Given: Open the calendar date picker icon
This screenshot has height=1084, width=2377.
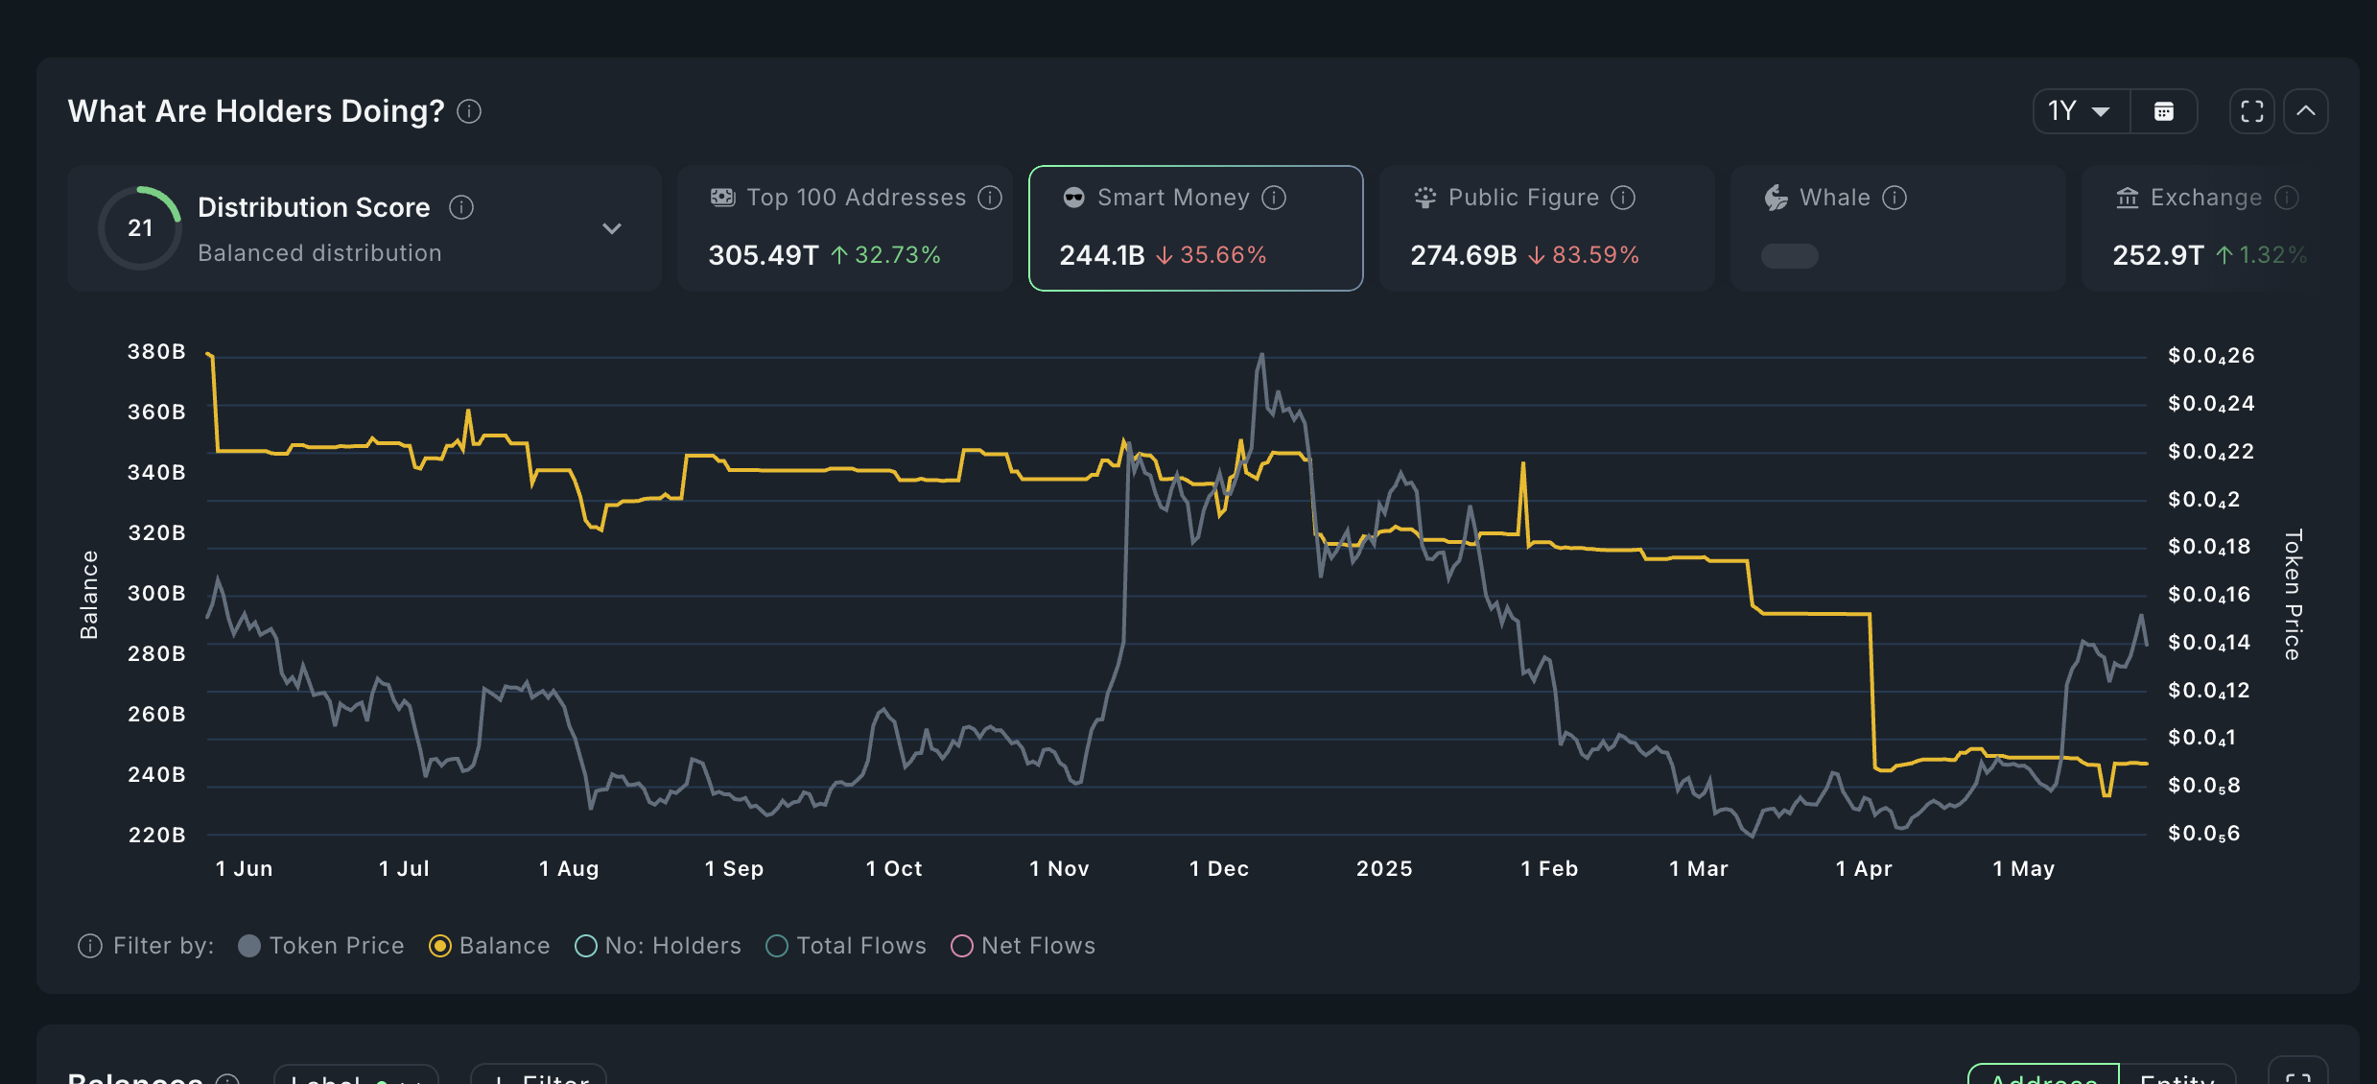Looking at the screenshot, I should pyautogui.click(x=2164, y=110).
